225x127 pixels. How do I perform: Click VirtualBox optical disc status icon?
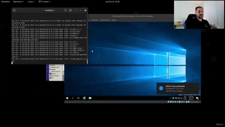point(171,102)
